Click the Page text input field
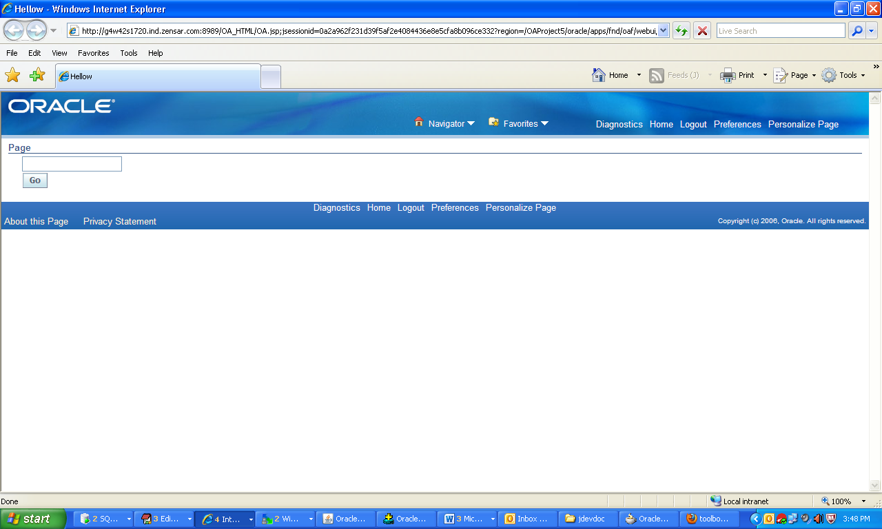Viewport: 882px width, 529px height. 72,164
